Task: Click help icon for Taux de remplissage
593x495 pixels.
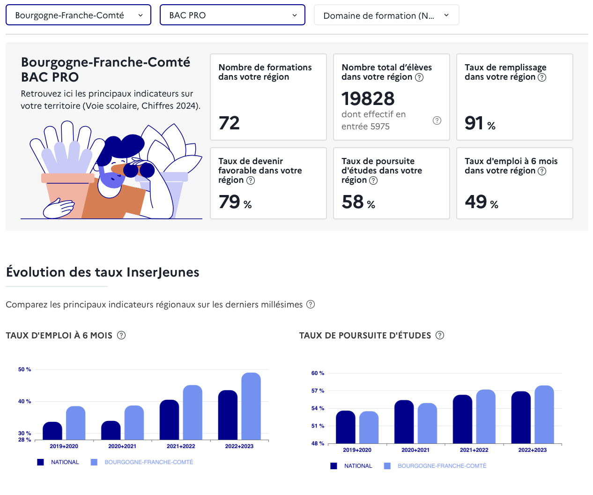Action: coord(542,77)
